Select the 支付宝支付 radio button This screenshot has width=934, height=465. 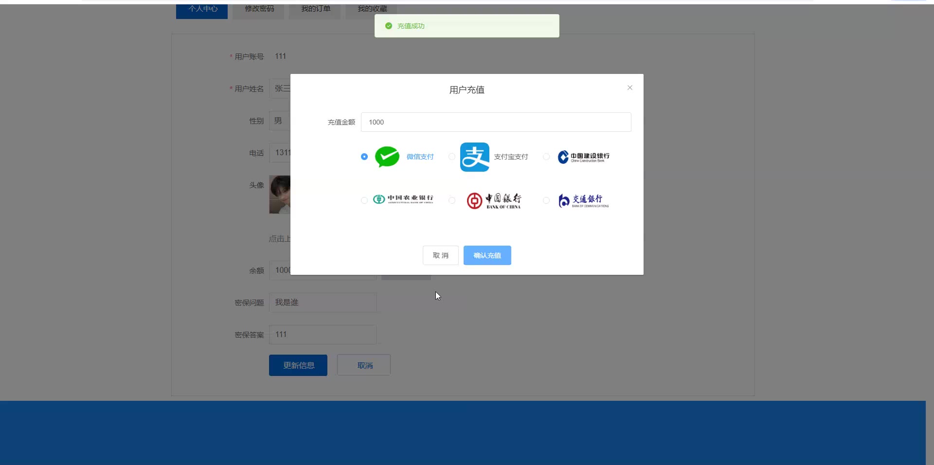tap(452, 157)
